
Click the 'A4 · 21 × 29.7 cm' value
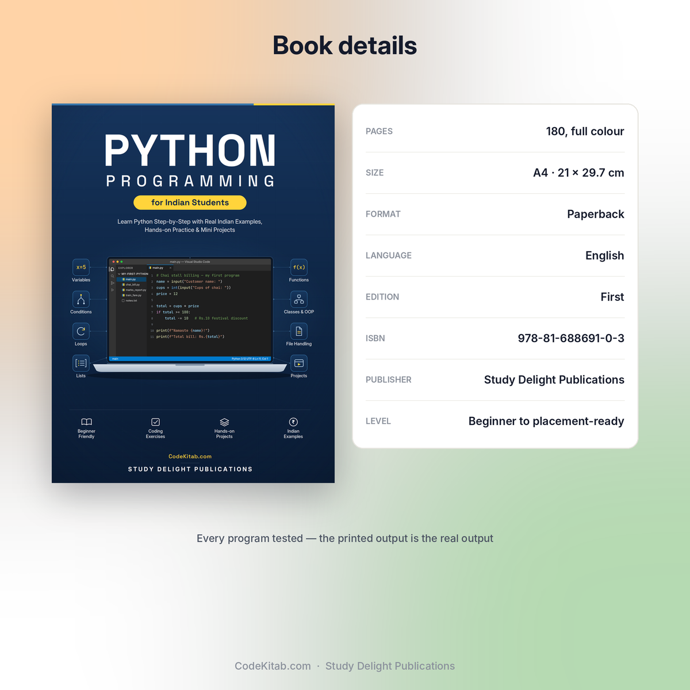(578, 172)
